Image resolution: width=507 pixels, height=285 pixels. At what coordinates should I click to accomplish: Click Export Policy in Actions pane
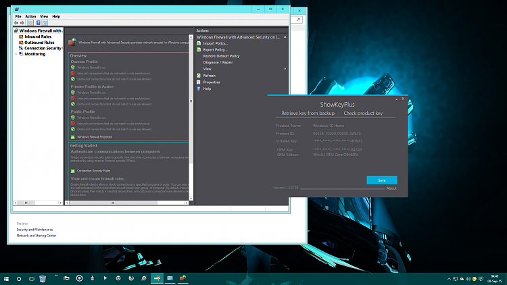click(216, 50)
